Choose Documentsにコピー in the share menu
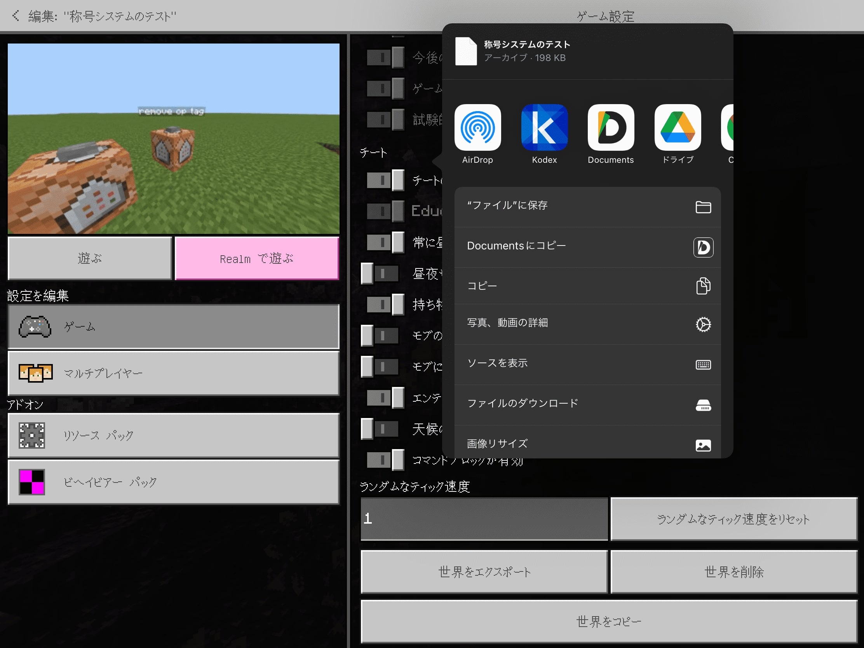 tap(587, 247)
